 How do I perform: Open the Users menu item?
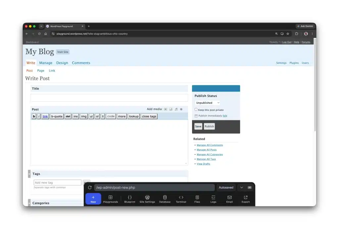(305, 63)
